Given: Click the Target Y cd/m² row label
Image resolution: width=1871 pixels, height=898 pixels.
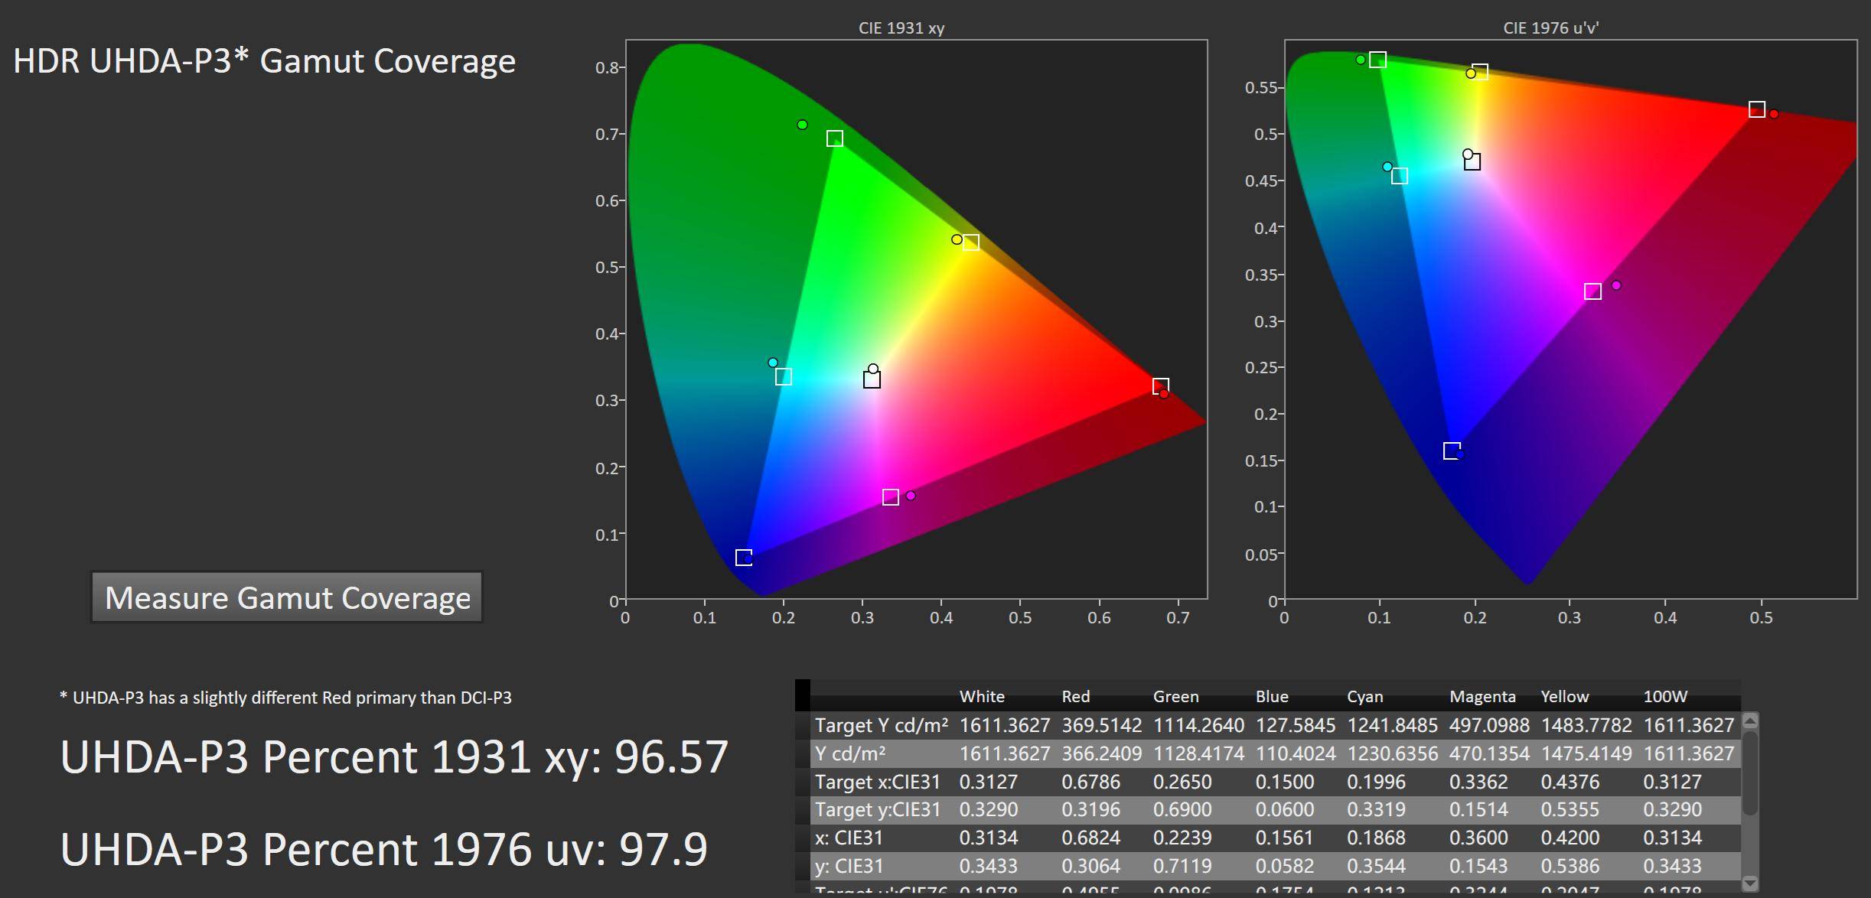Looking at the screenshot, I should (881, 725).
